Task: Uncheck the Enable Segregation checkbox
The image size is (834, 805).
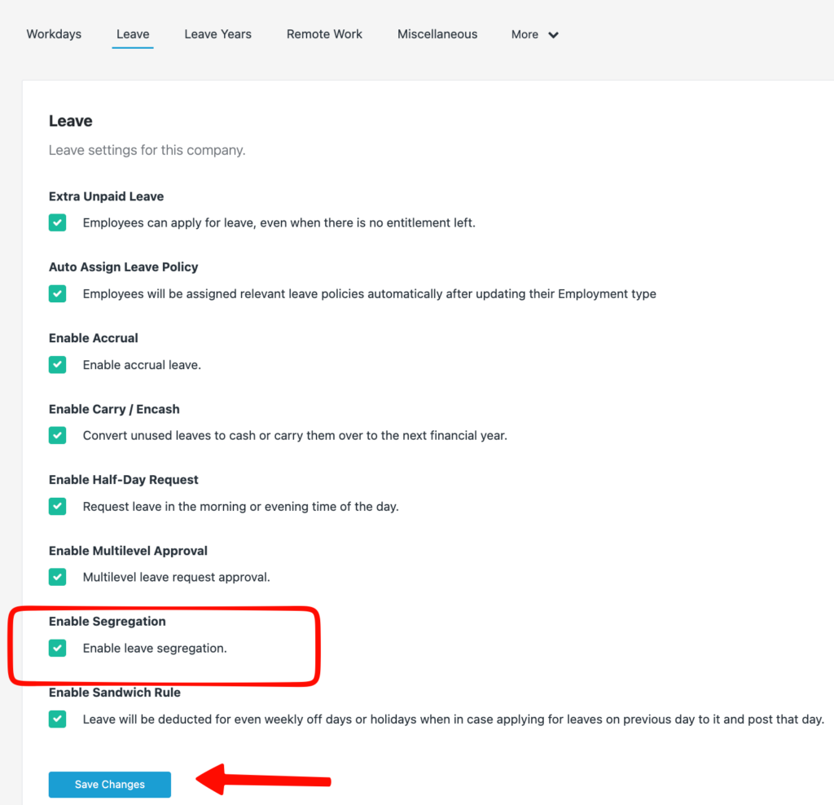Action: pyautogui.click(x=57, y=649)
